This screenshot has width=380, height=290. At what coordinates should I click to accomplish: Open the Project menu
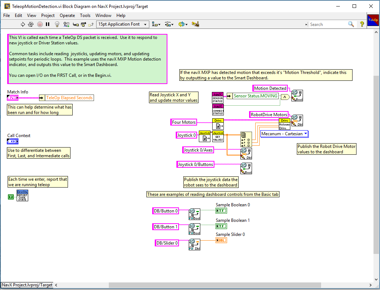pos(48,16)
